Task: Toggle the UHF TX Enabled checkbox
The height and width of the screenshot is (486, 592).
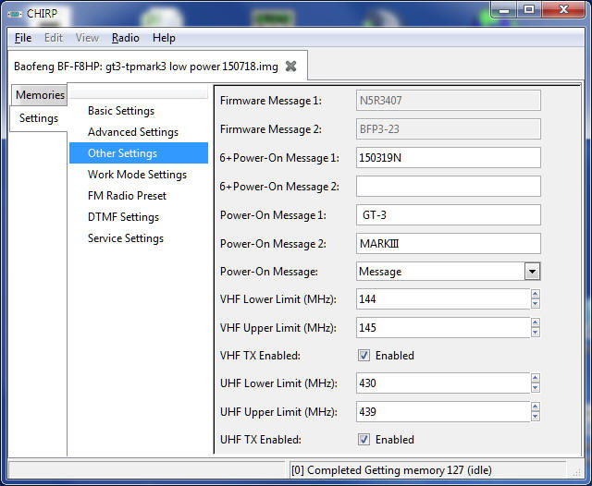Action: [364, 440]
